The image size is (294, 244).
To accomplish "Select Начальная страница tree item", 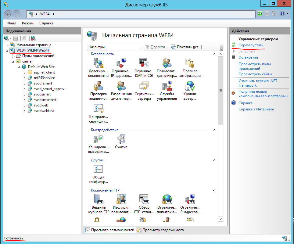I will (34, 45).
